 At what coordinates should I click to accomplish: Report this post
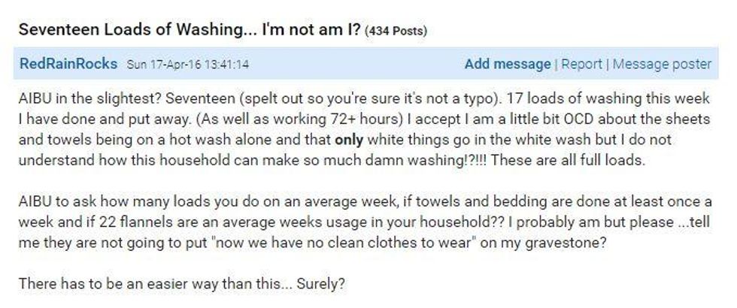(581, 64)
